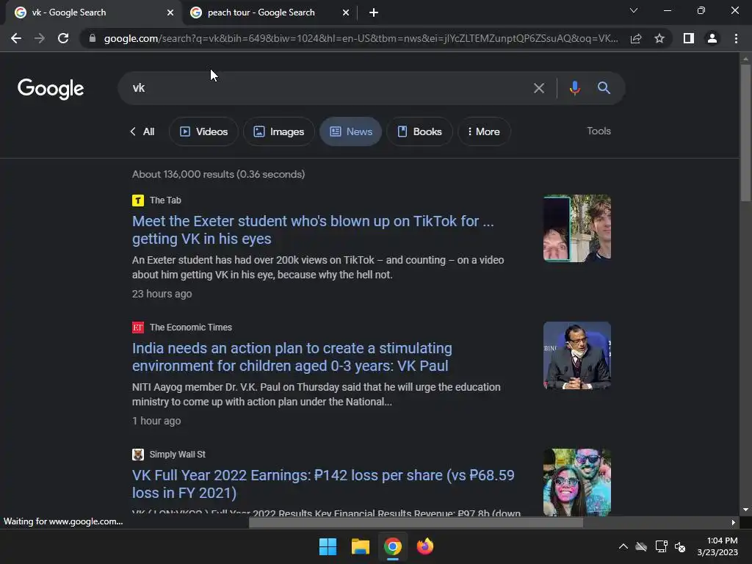Switch to 'vk - Google Search' tab
The width and height of the screenshot is (752, 564).
click(x=93, y=12)
